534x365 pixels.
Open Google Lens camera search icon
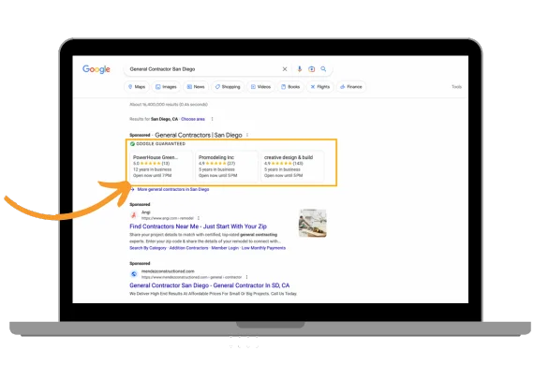tap(311, 69)
